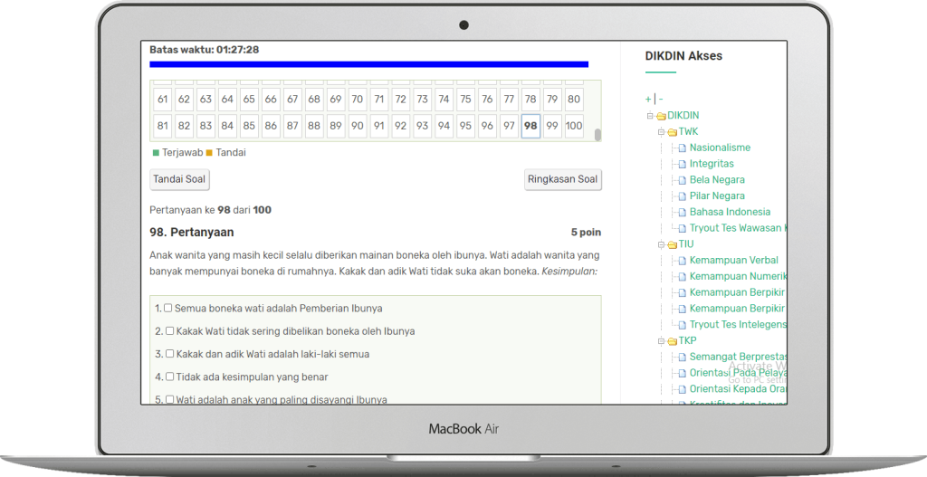Jump to question 81
Viewport: 927px width, 477px height.
(163, 126)
